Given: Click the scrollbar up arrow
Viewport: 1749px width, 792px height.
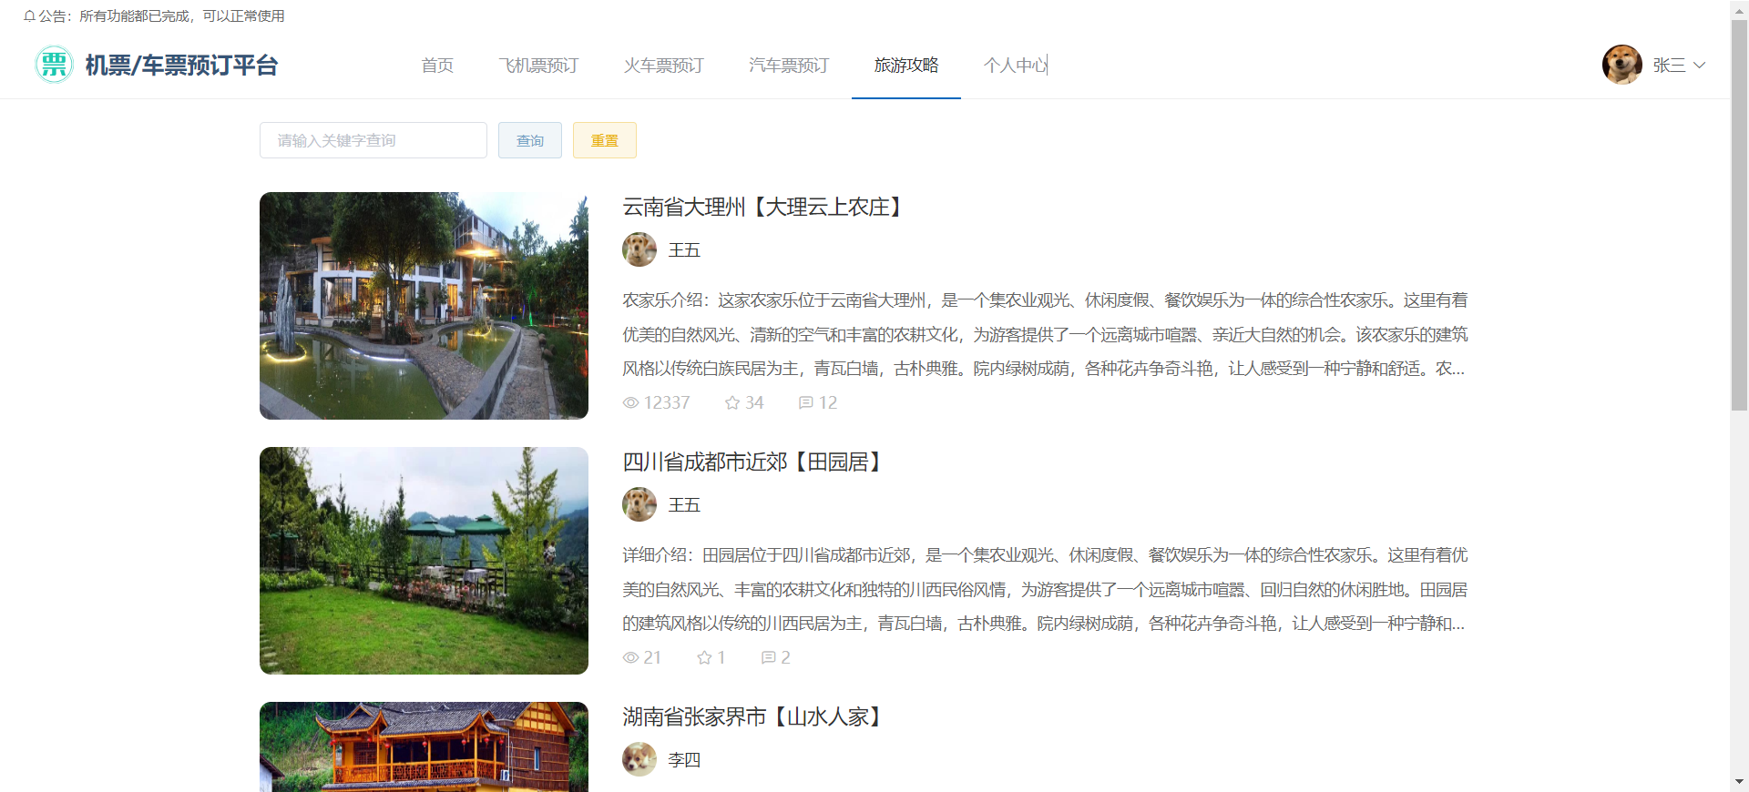Looking at the screenshot, I should coord(1739,10).
